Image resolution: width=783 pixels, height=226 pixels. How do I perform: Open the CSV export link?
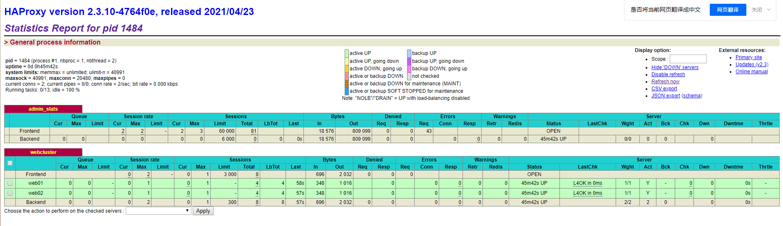664,89
